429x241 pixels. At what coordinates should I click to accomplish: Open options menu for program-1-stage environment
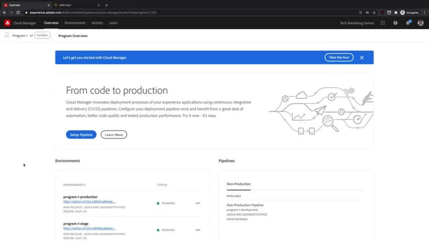[198, 230]
